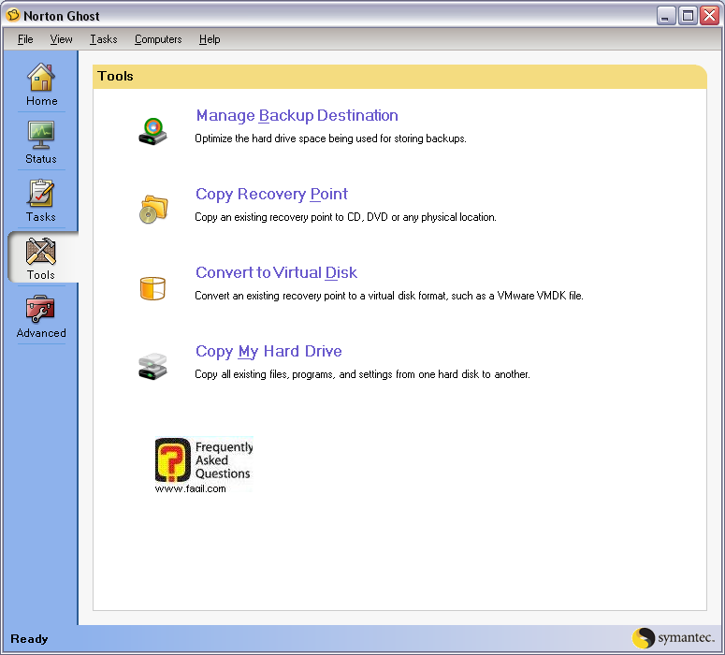Viewport: 725px width, 655px height.
Task: Open the Computers menu
Action: tap(158, 39)
